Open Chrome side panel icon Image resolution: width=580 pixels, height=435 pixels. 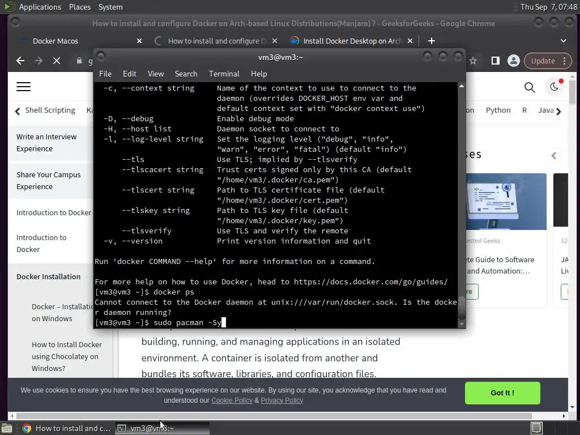pyautogui.click(x=495, y=61)
